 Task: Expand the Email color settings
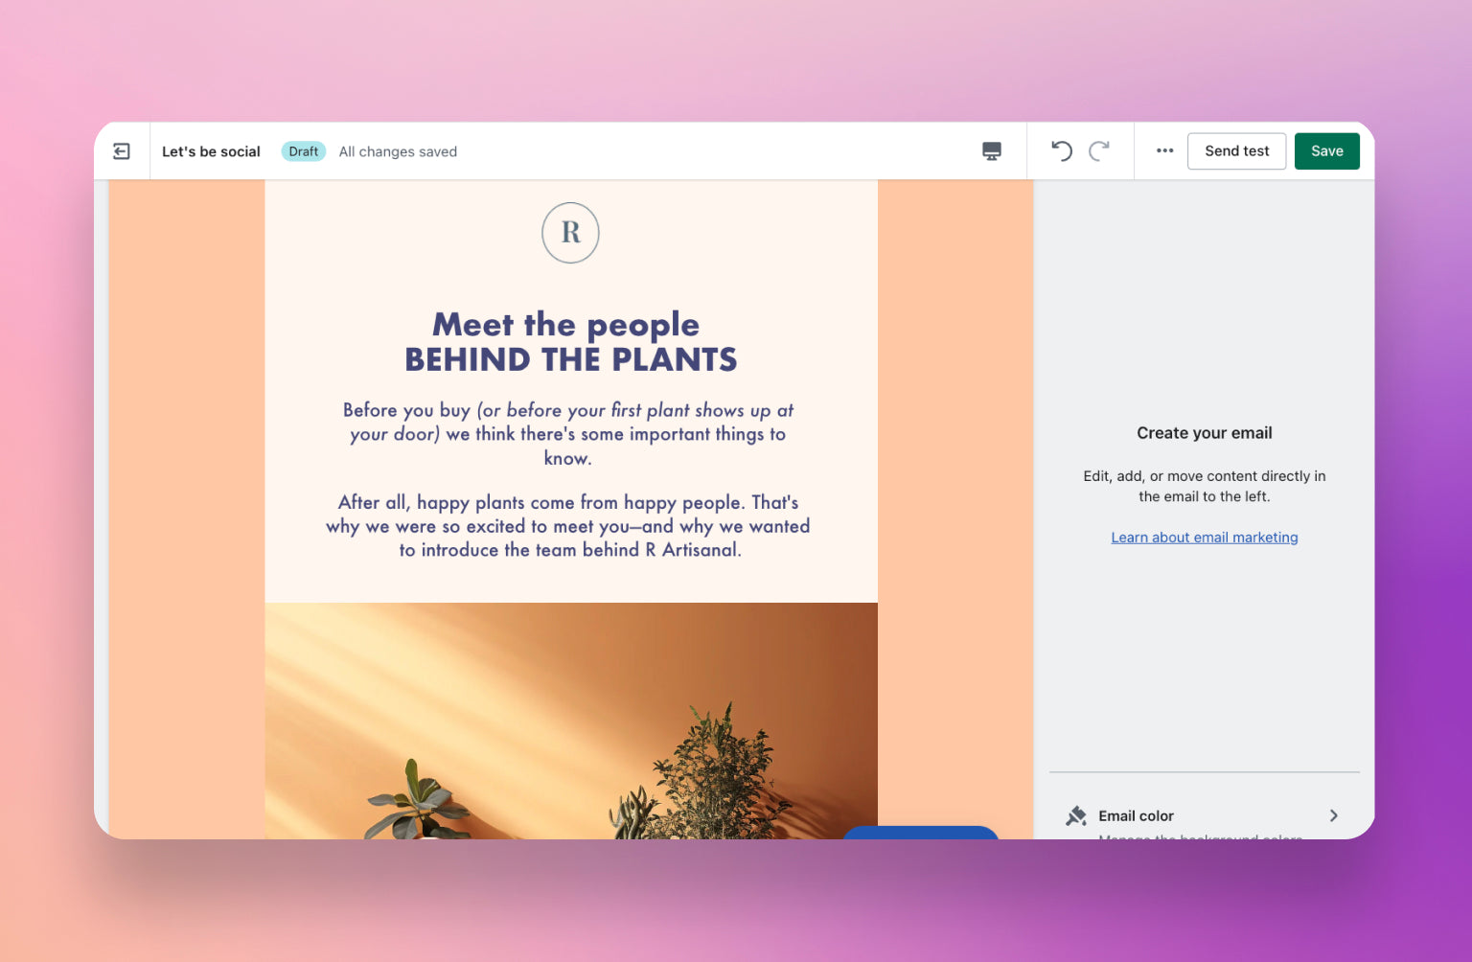coord(1205,815)
